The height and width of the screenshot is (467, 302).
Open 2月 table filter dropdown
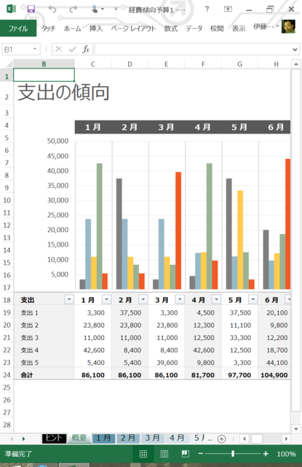pos(143,299)
